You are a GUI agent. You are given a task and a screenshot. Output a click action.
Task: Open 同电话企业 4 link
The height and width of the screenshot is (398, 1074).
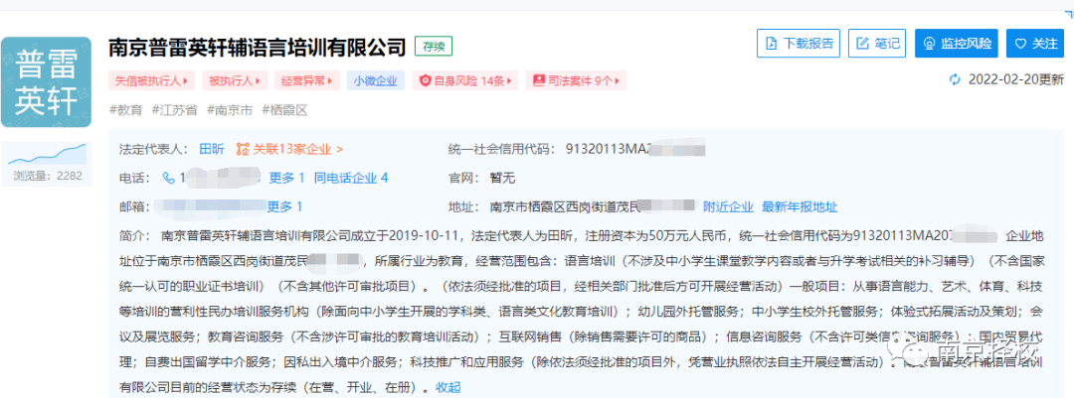point(351,178)
